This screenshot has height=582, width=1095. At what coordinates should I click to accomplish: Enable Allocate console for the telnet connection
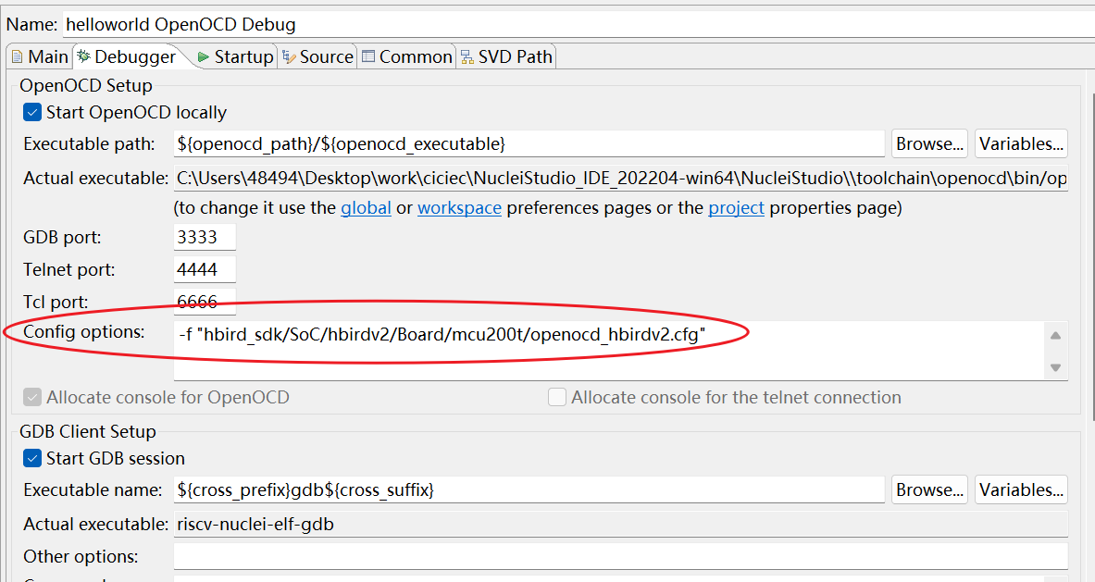[557, 398]
